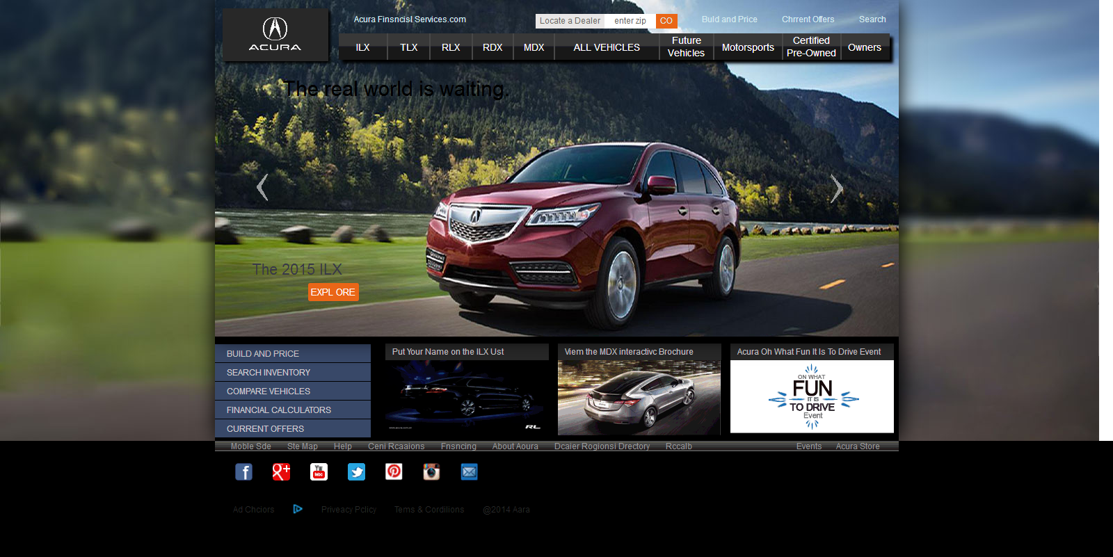Viewport: 1113px width, 557px height.
Task: Open the Current Offers link in the header
Action: [808, 19]
